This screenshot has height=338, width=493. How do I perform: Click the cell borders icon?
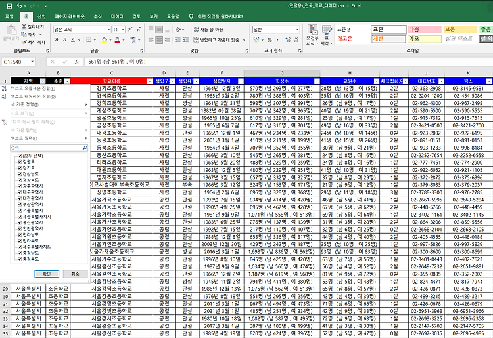[88, 40]
